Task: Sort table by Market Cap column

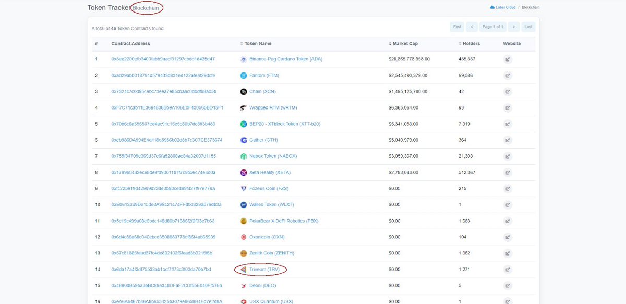Action: pos(403,44)
